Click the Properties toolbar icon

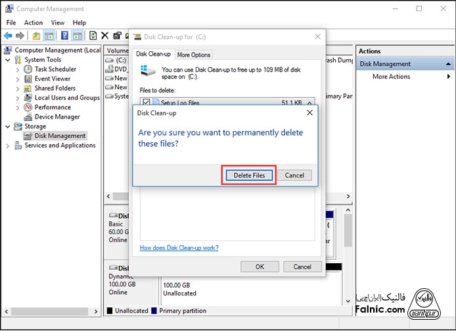(x=117, y=36)
